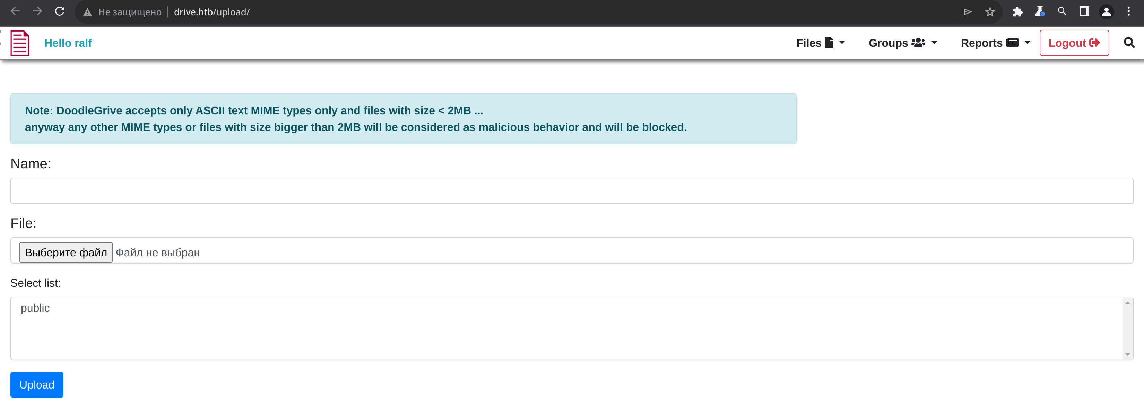The width and height of the screenshot is (1144, 410).
Task: Open the Chrome three-dot menu
Action: tap(1128, 12)
